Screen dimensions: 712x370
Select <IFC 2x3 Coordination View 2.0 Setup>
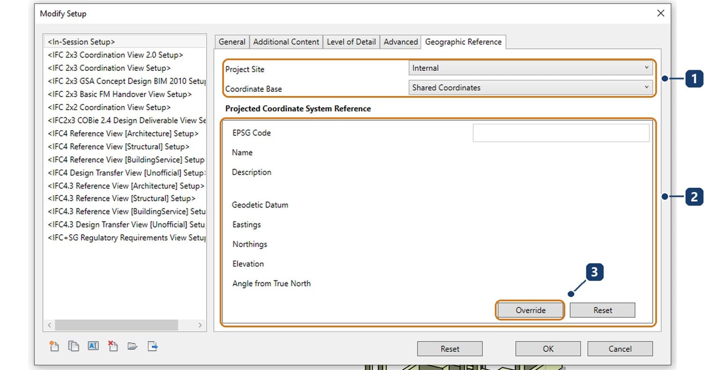pos(125,55)
